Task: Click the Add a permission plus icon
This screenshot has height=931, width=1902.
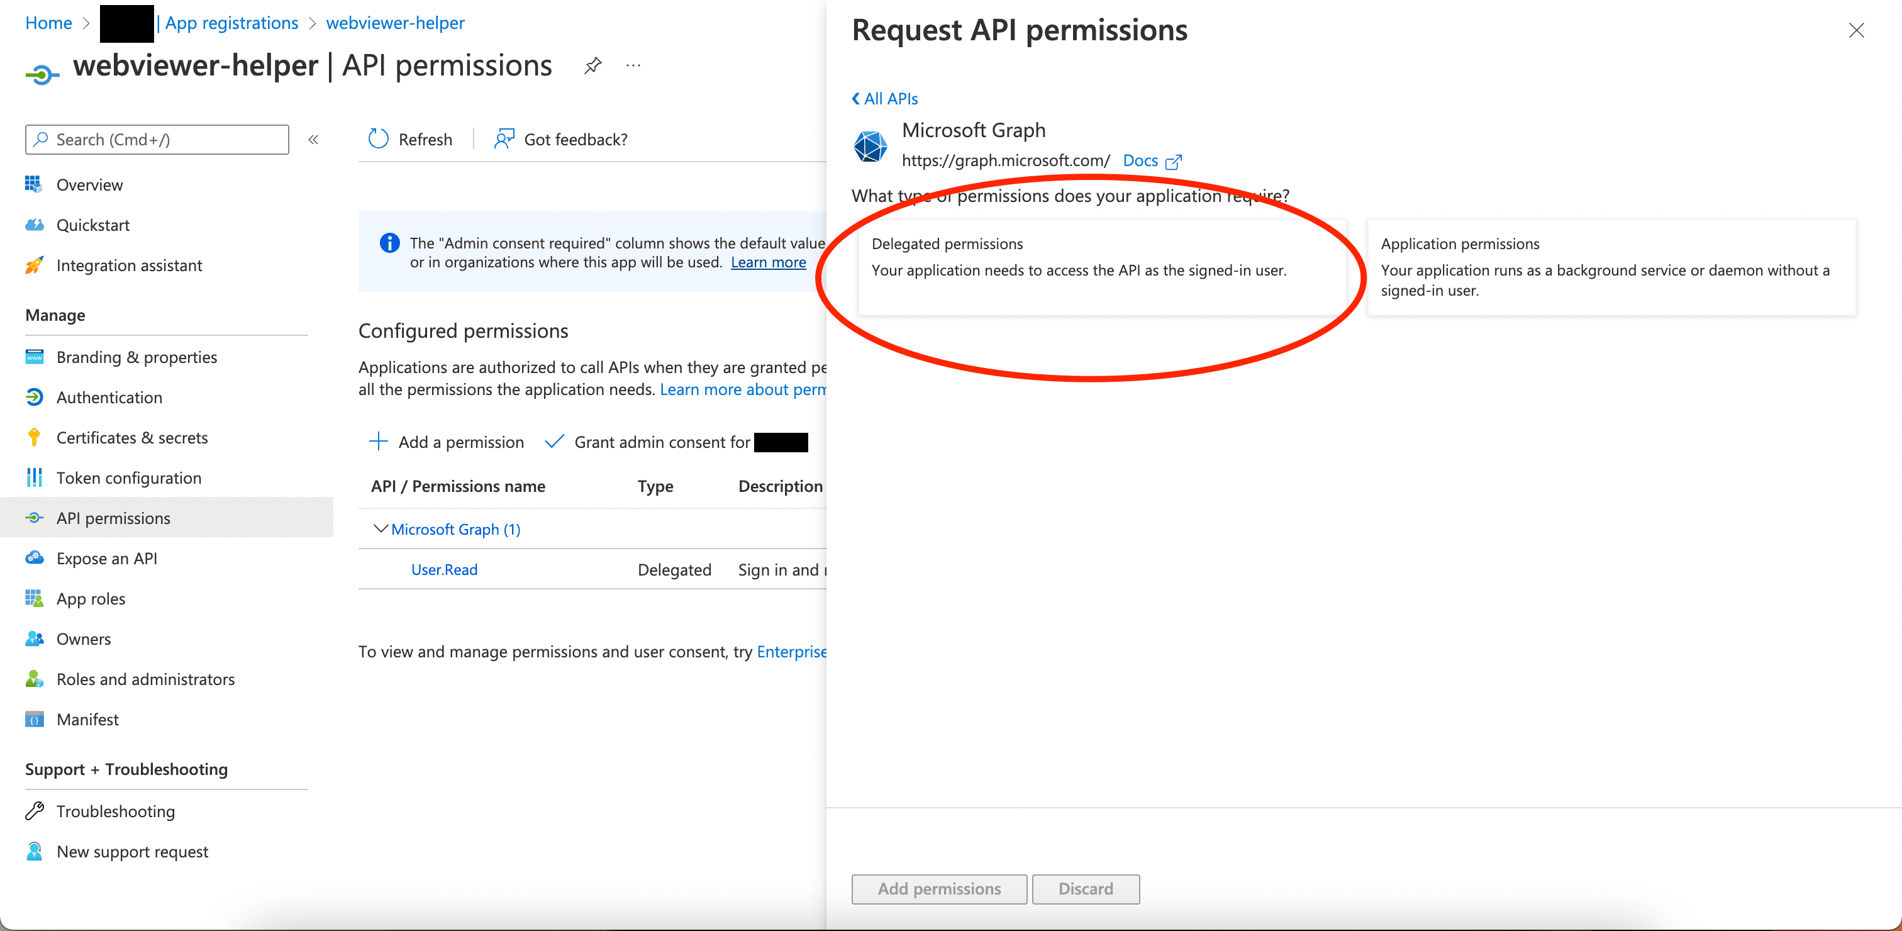Action: 378,442
